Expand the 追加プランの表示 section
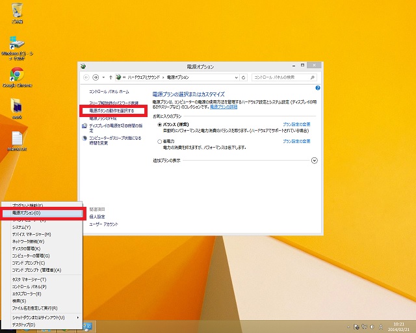This screenshot has width=416, height=333. [x=315, y=160]
